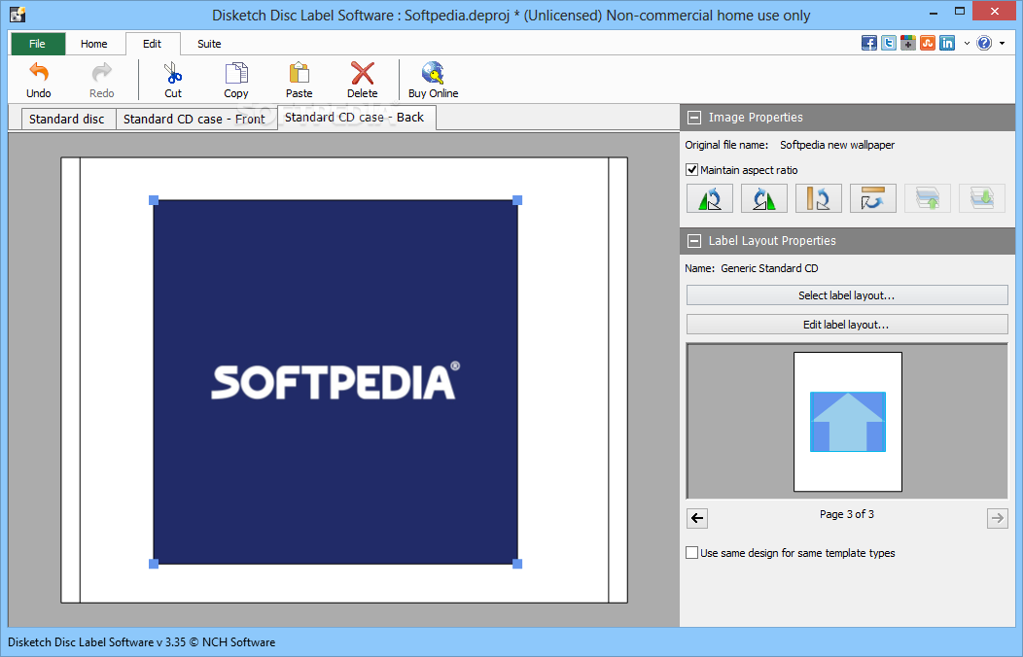1023x657 pixels.
Task: Collapse the Label Layout Properties panel
Action: point(695,241)
